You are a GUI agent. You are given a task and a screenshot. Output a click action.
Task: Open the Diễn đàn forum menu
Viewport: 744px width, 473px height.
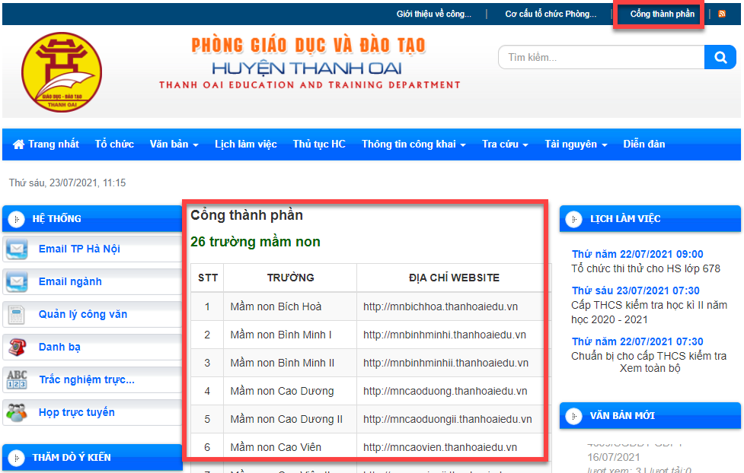(644, 144)
